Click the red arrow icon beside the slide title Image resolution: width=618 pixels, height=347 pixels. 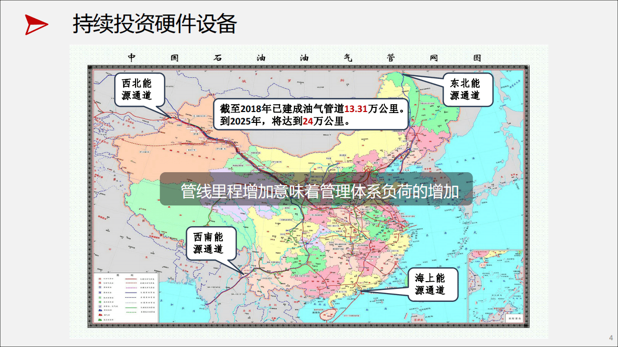pos(36,23)
